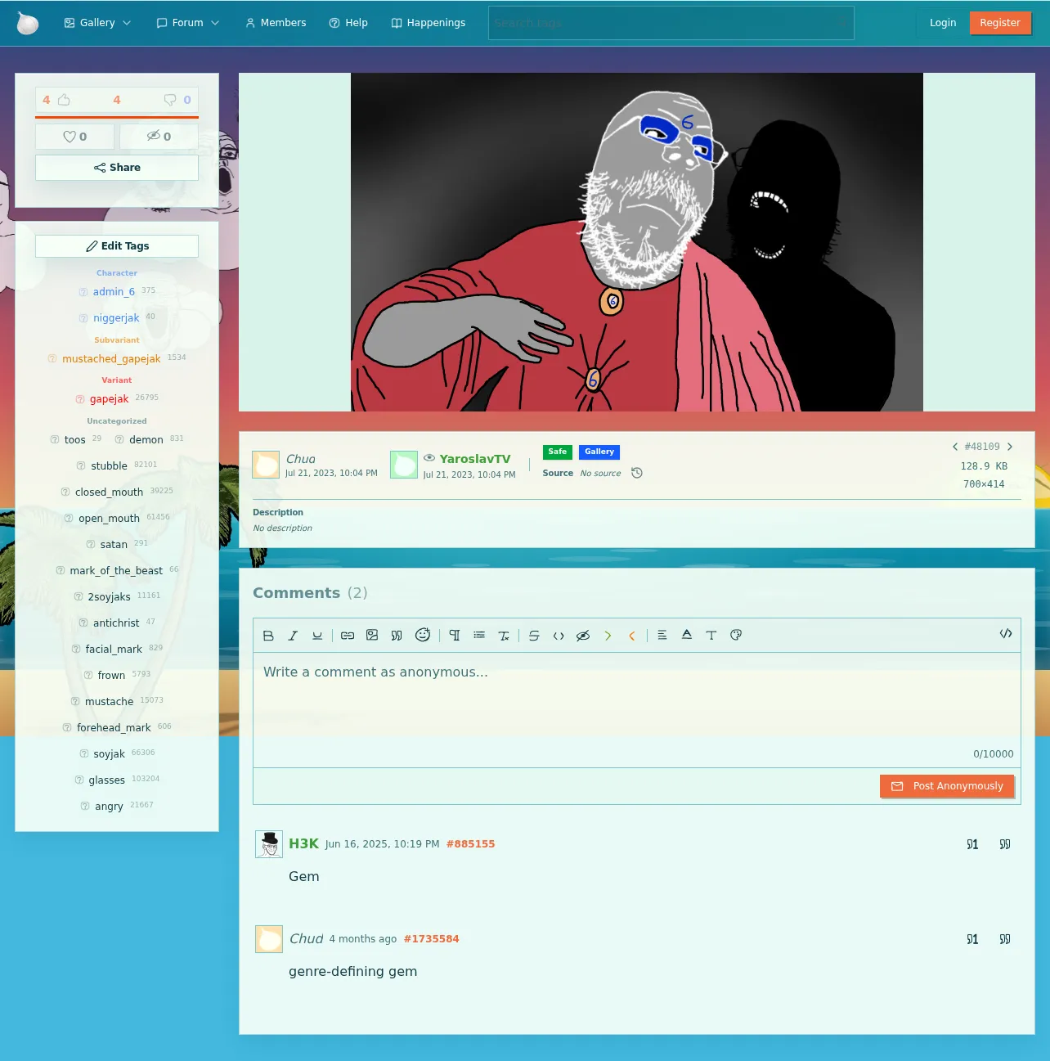Open the gapejak tag link
The width and height of the screenshot is (1050, 1061).
click(x=110, y=399)
